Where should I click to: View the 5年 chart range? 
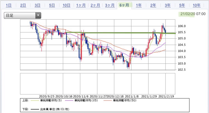coord(182,5)
